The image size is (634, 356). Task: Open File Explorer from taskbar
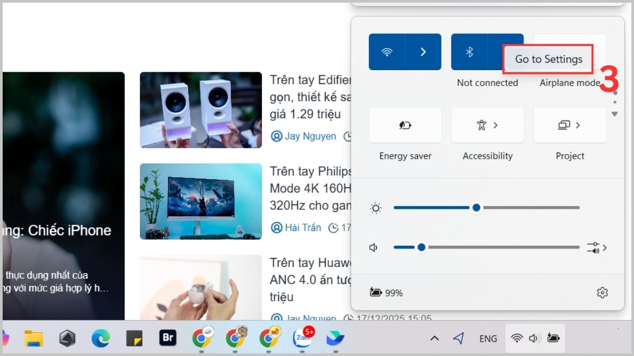(34, 339)
